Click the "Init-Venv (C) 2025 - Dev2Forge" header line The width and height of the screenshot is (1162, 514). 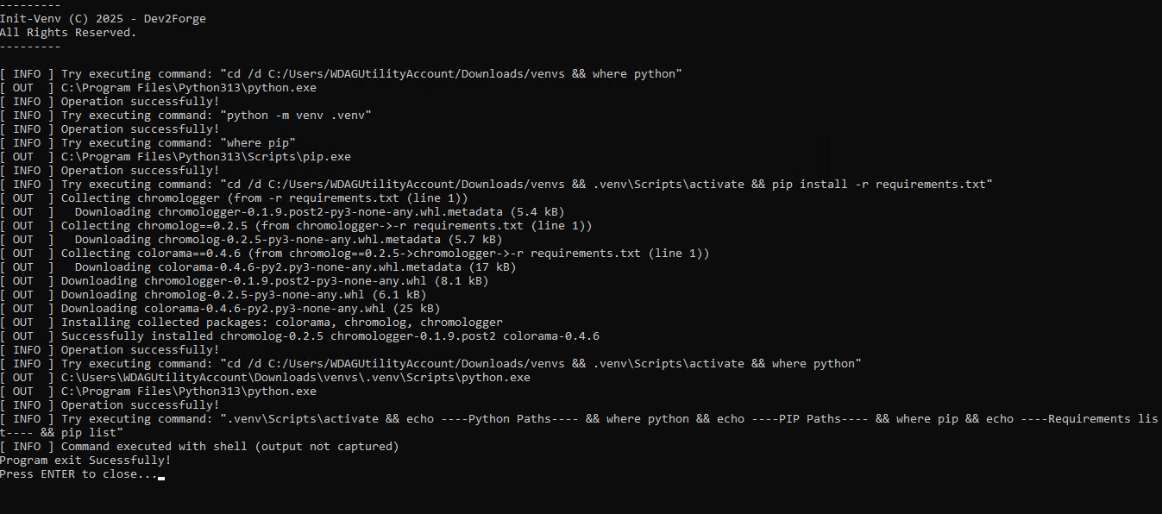point(103,19)
